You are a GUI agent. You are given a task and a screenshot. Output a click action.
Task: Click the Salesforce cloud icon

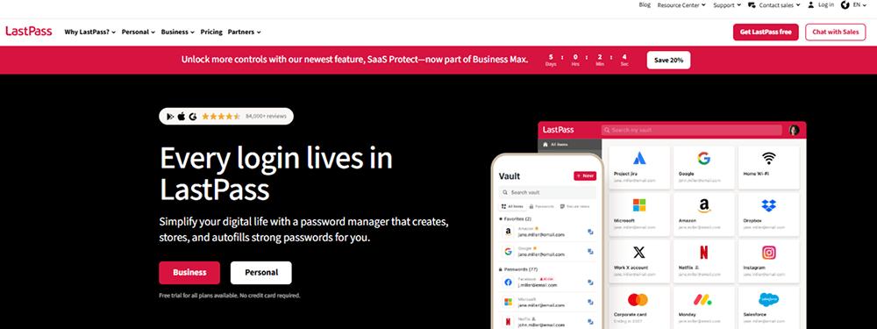[x=769, y=299]
